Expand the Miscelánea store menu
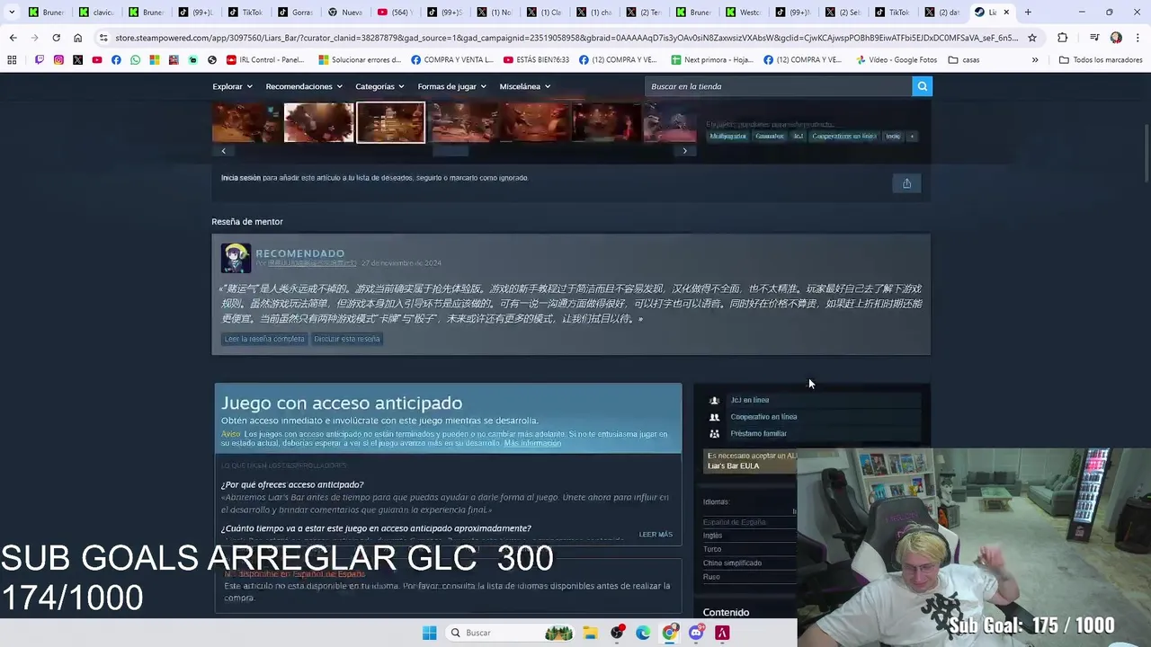The height and width of the screenshot is (647, 1151). pyautogui.click(x=524, y=86)
